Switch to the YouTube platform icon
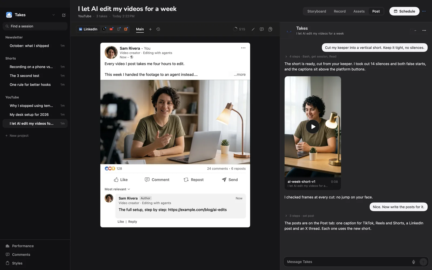 111,29
